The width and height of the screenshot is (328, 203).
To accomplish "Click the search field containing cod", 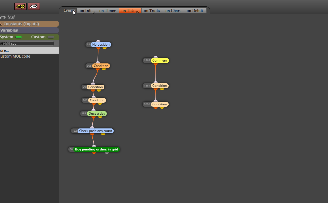I will [x=32, y=44].
